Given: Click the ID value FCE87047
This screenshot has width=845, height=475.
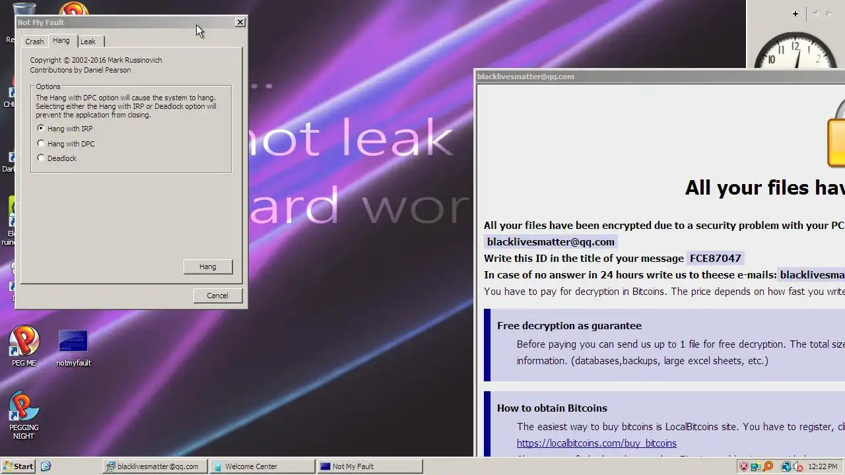Looking at the screenshot, I should (716, 258).
